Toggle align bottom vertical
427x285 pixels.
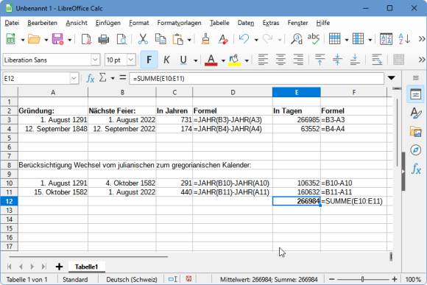coord(355,60)
